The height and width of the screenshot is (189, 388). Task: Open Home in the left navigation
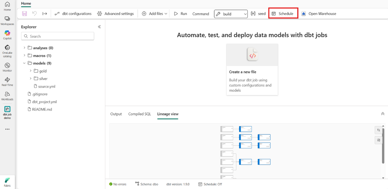pos(8,6)
